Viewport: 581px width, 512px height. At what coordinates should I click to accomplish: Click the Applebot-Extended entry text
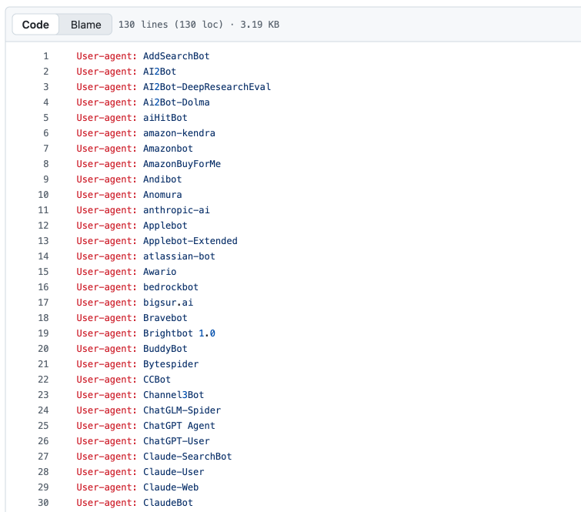(190, 241)
